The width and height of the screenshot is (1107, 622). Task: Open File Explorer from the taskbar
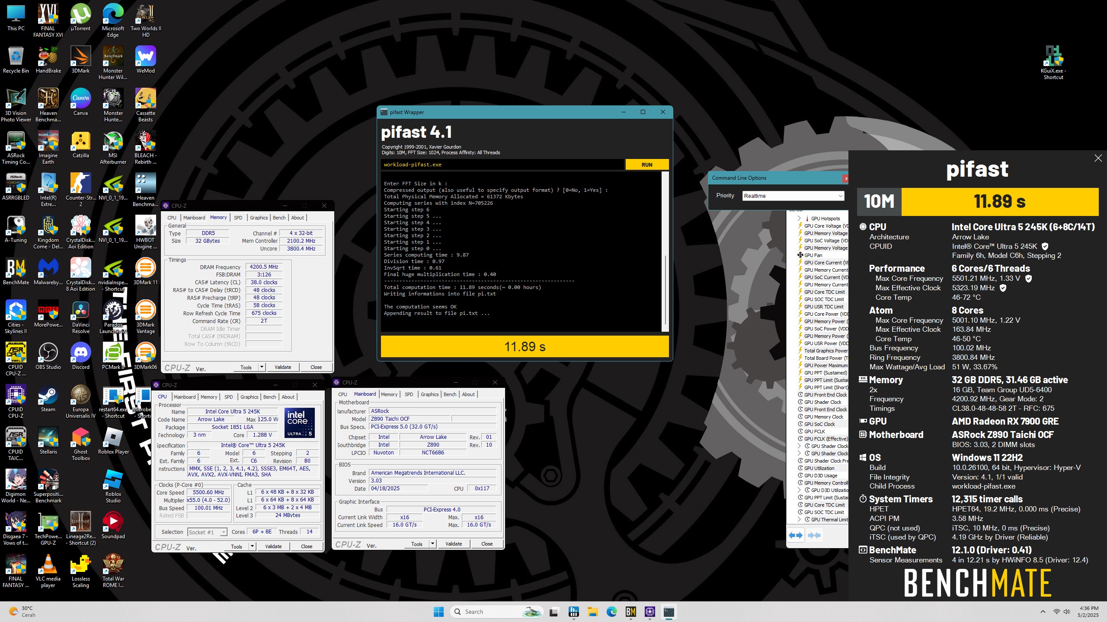(592, 612)
